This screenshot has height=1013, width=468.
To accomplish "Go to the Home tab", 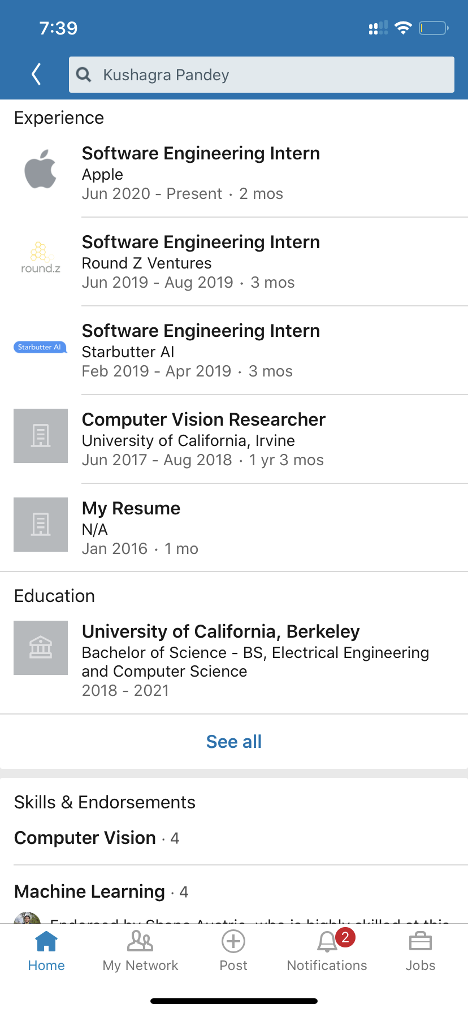I will [46, 952].
